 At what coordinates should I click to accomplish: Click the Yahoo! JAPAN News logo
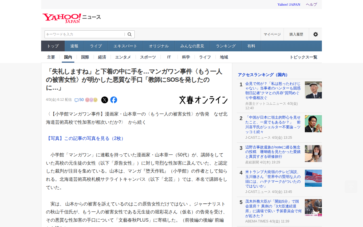pos(71,18)
